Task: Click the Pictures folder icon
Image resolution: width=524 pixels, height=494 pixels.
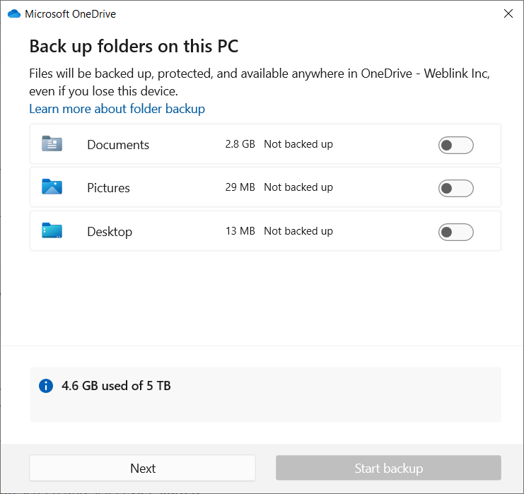Action: tap(52, 187)
